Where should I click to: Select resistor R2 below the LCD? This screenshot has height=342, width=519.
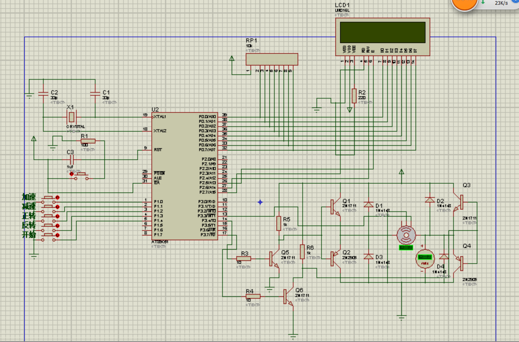click(354, 96)
